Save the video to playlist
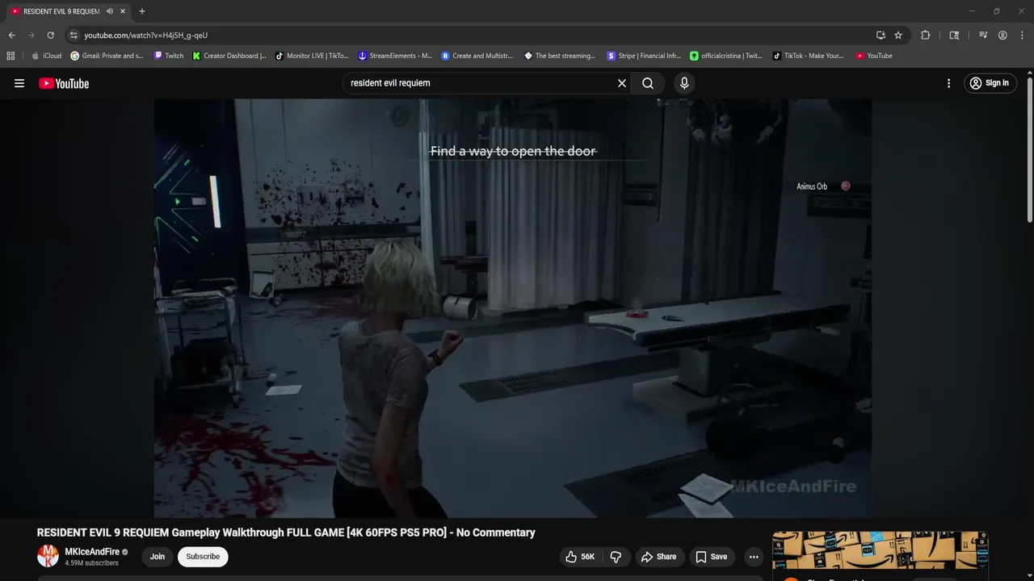This screenshot has width=1034, height=581. (x=712, y=557)
